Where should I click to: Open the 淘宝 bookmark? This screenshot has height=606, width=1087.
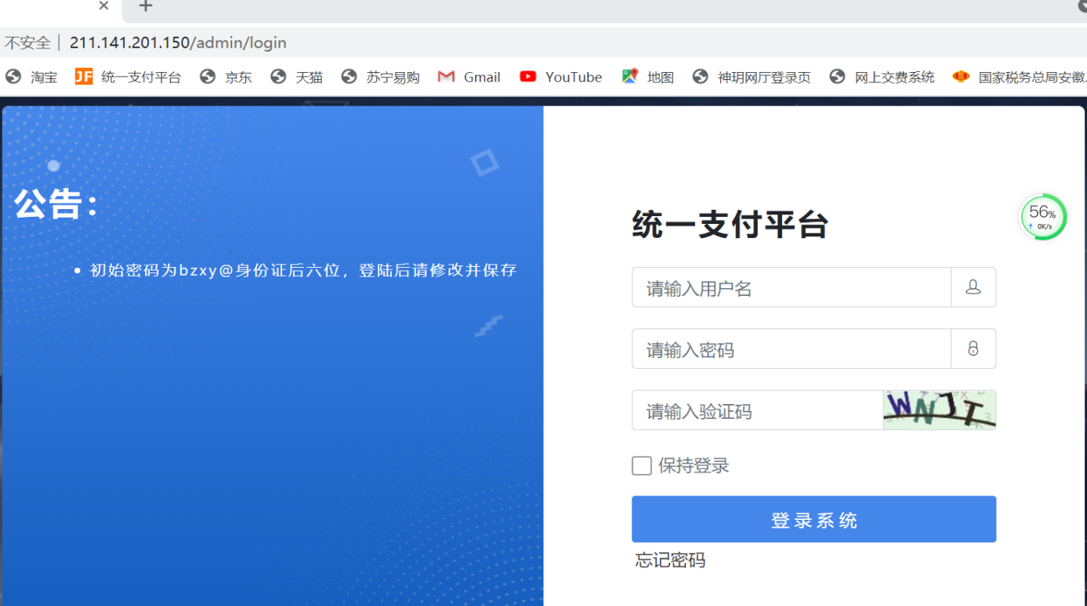click(32, 77)
